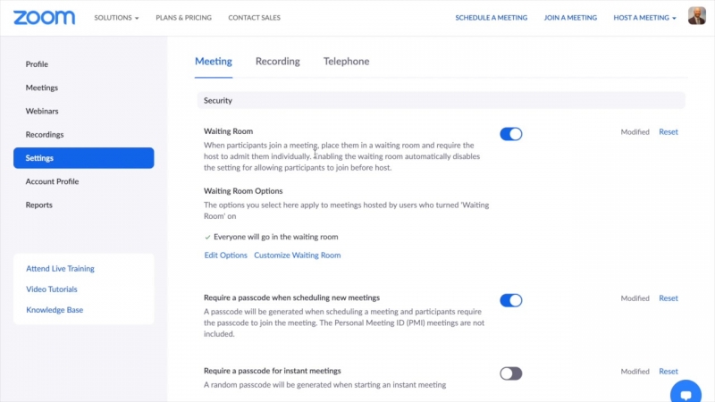Click Edit Options link
Viewport: 715px width, 402px height.
(225, 255)
